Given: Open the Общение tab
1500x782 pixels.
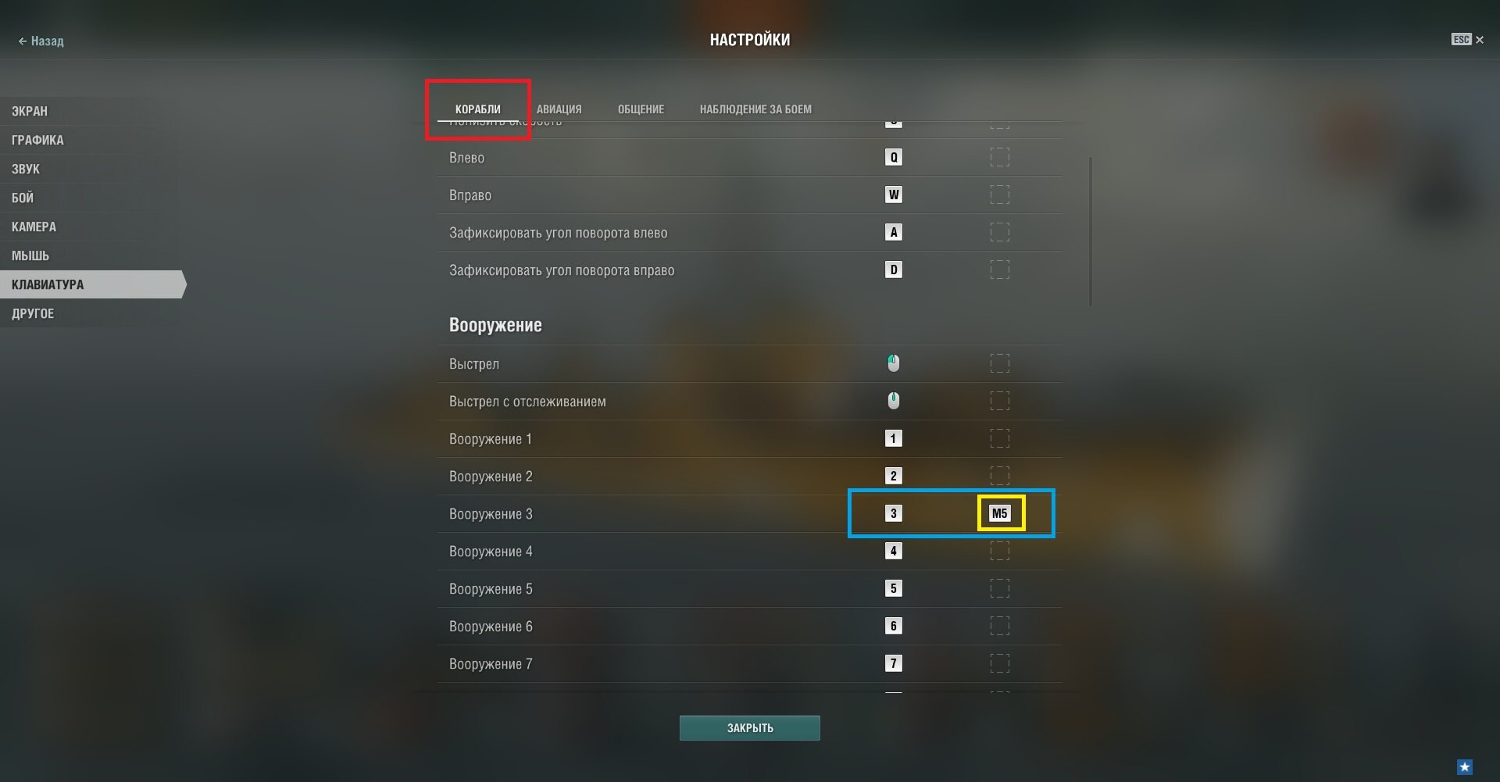Looking at the screenshot, I should (641, 109).
